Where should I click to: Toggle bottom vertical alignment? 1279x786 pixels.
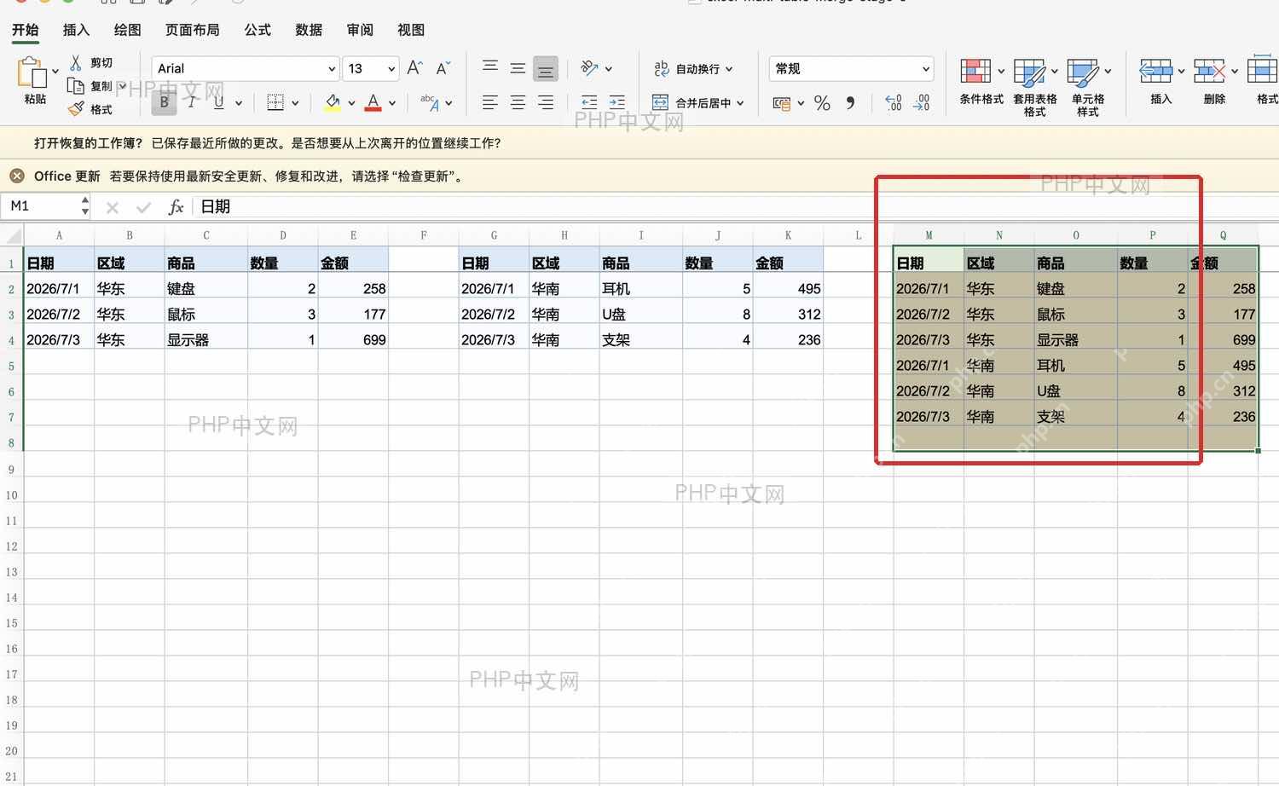coord(546,68)
